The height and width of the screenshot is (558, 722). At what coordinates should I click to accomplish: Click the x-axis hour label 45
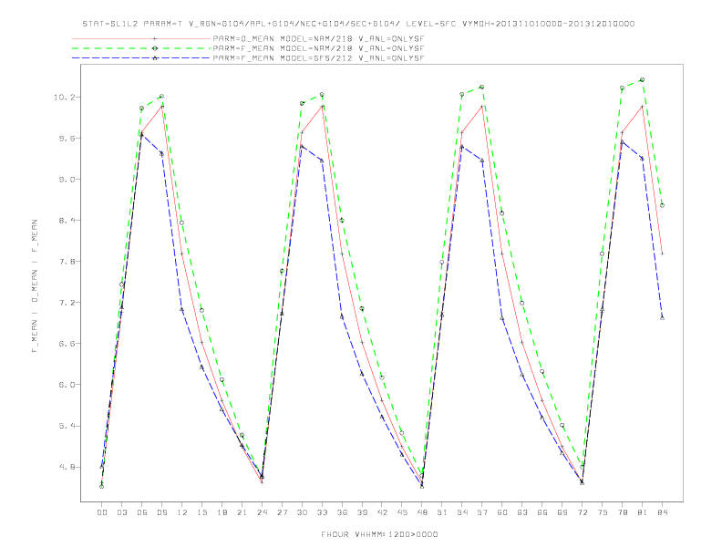coord(402,512)
